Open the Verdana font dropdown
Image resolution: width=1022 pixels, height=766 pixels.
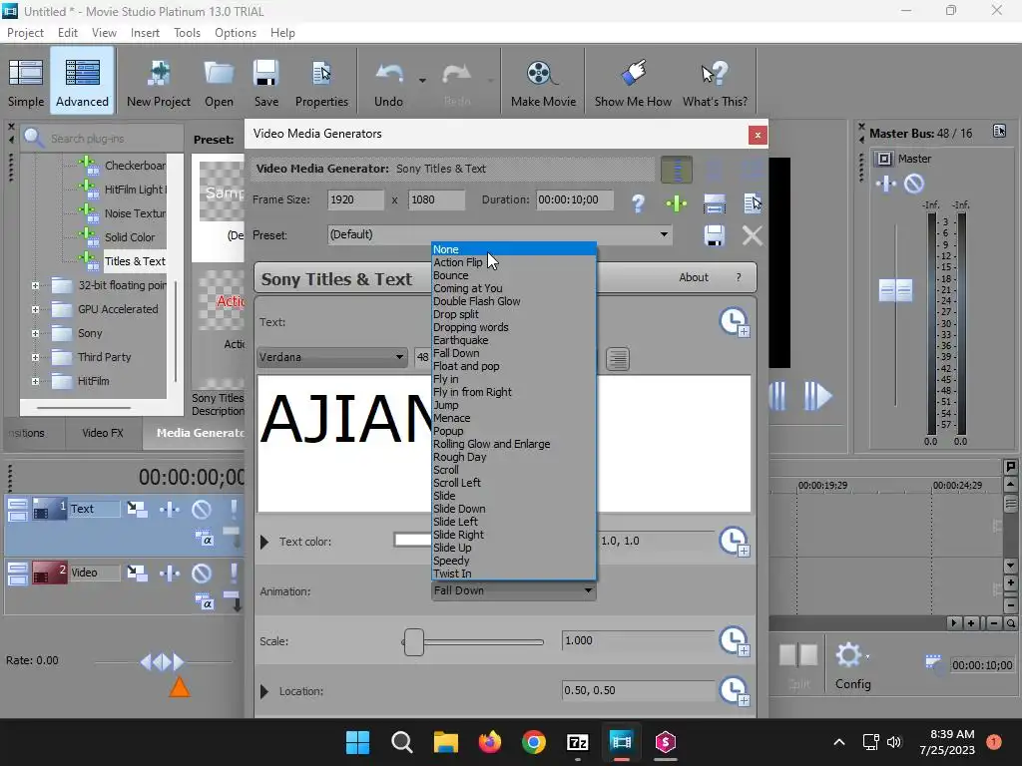pos(331,357)
